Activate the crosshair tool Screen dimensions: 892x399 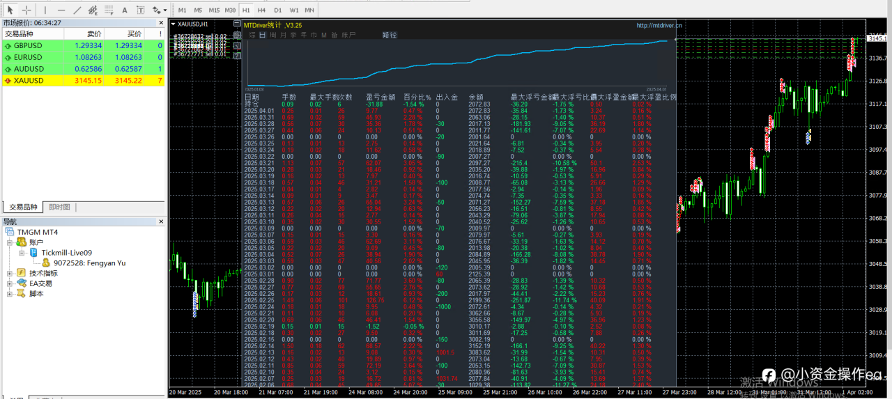click(x=26, y=10)
